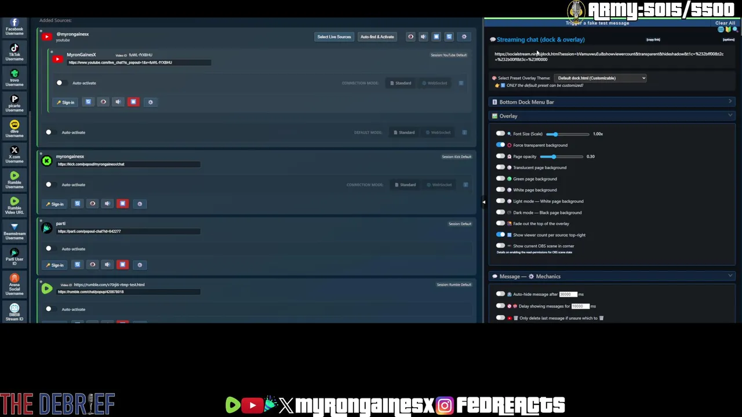Add a Rumble Video URL source
The width and height of the screenshot is (742, 417).
click(14, 206)
